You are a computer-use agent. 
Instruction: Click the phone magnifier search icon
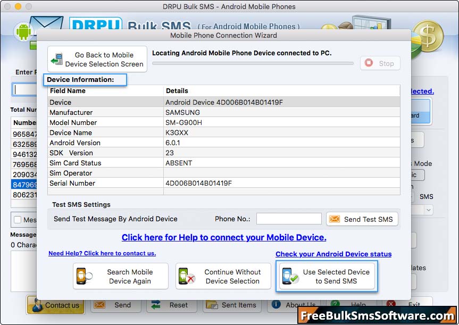pyautogui.click(x=84, y=276)
